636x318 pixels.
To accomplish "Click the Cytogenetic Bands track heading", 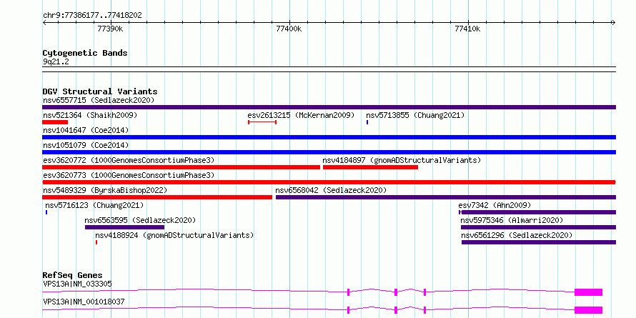I will click(x=85, y=53).
